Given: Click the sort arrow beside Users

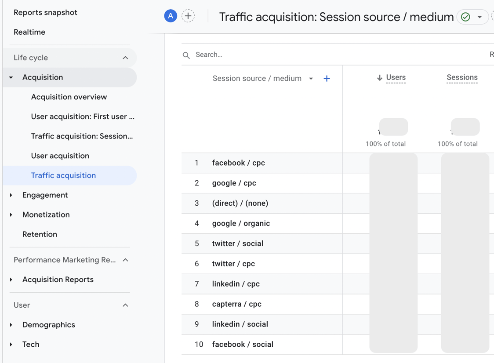Looking at the screenshot, I should point(379,78).
